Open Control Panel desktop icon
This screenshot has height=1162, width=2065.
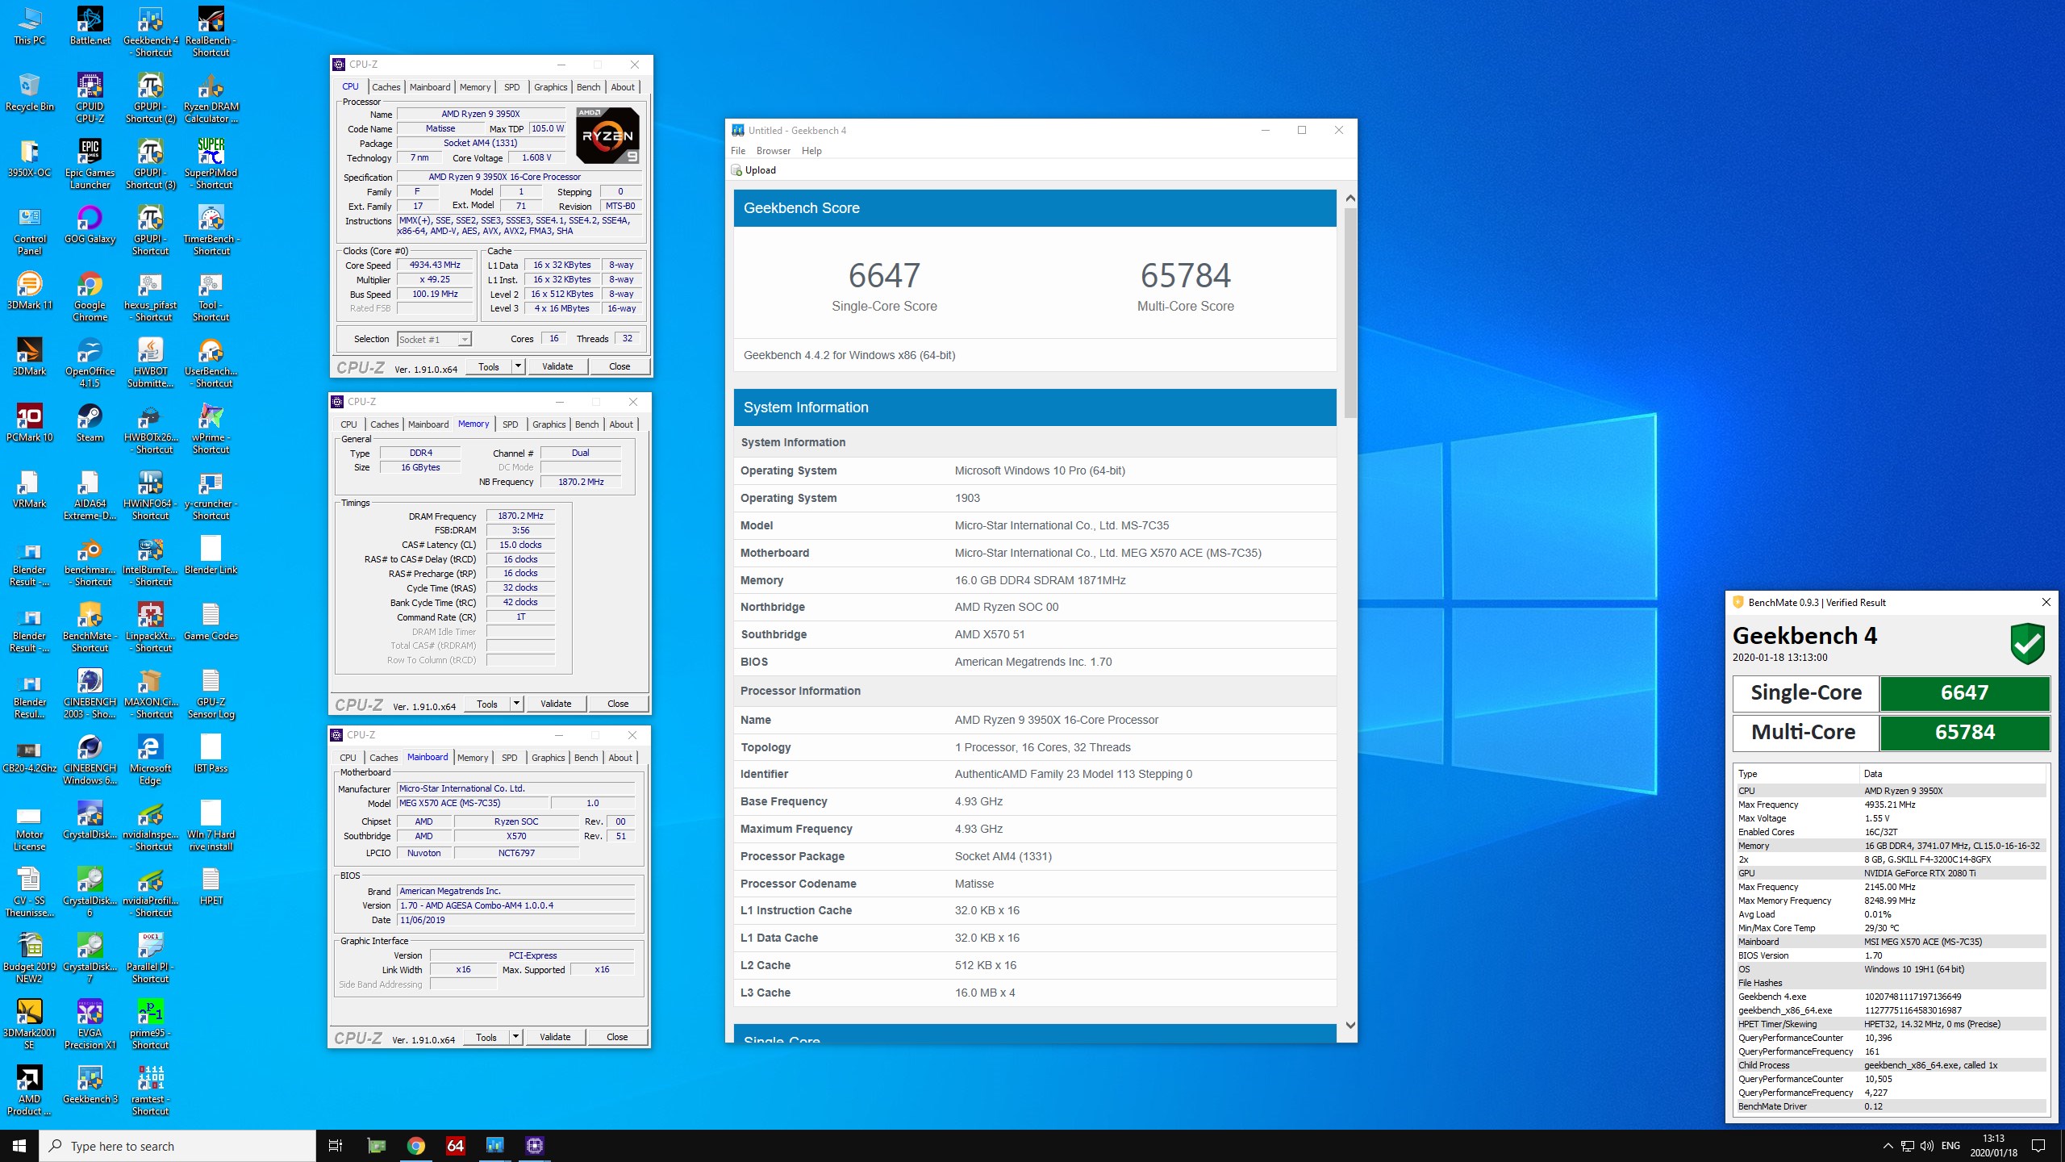click(x=30, y=231)
